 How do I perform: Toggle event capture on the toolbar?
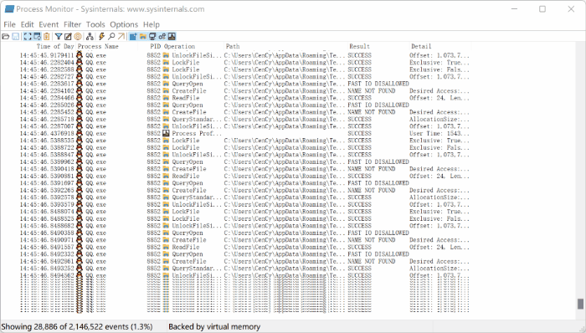pyautogui.click(x=28, y=36)
